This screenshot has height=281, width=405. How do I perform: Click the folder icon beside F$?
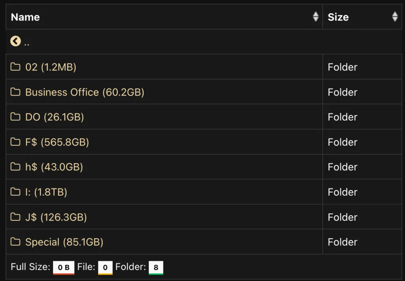pyautogui.click(x=15, y=141)
